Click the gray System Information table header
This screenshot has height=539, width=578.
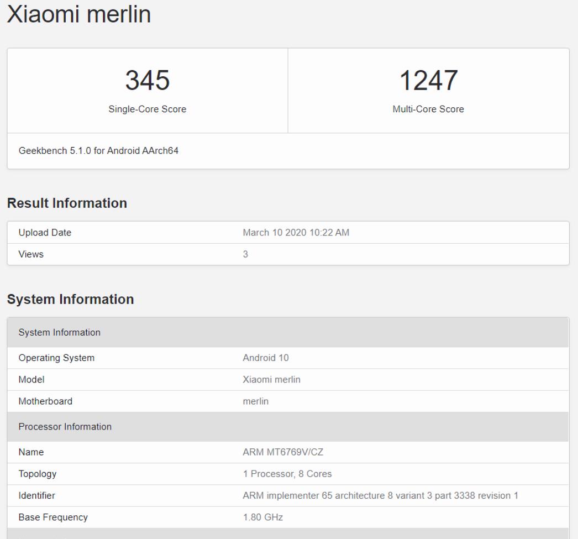[288, 333]
